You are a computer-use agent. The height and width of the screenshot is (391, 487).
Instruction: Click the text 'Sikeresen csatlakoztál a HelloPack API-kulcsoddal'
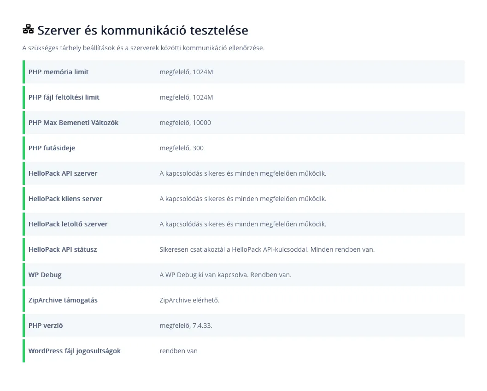coord(234,249)
